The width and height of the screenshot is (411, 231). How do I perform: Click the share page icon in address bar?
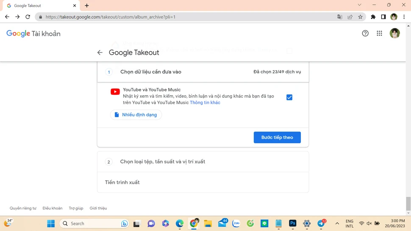point(350,17)
